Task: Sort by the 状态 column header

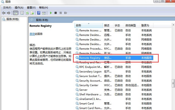Action: click(x=119, y=25)
